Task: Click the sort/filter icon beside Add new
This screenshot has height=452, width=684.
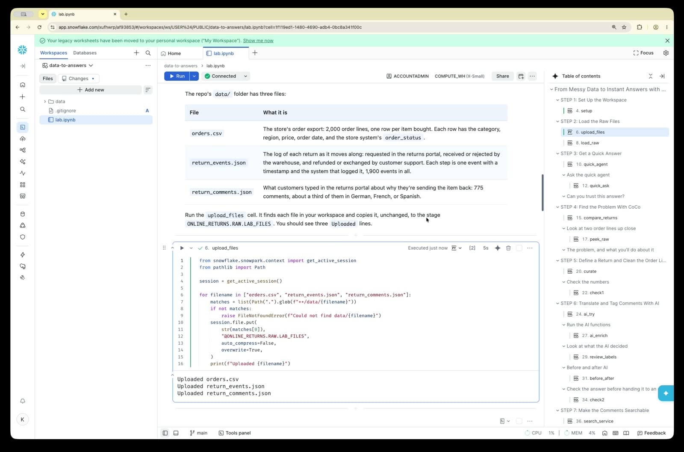Action: click(x=148, y=90)
